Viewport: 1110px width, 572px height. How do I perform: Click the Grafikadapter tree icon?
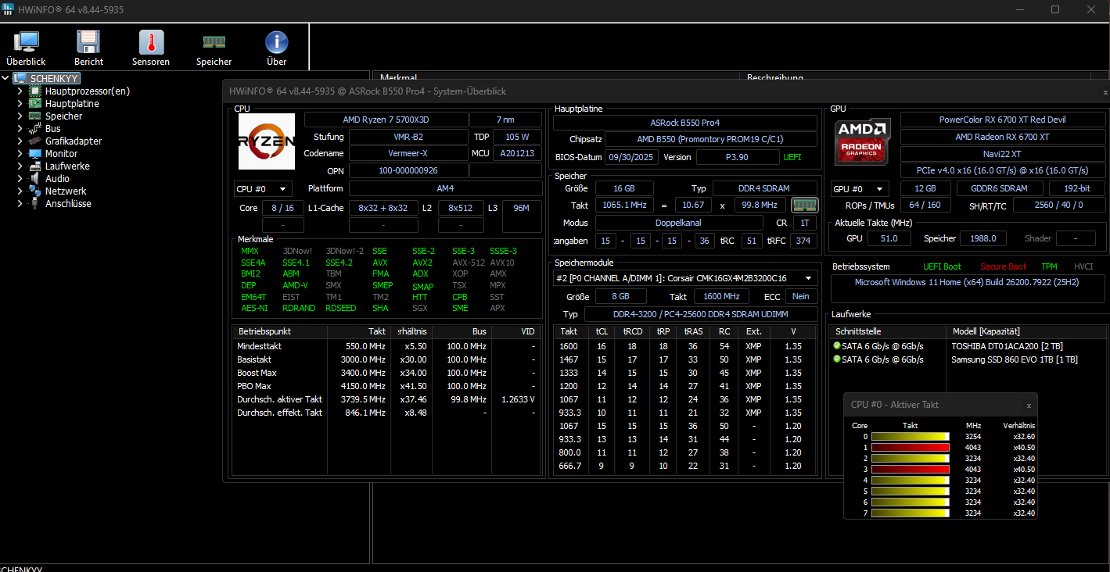[36, 141]
